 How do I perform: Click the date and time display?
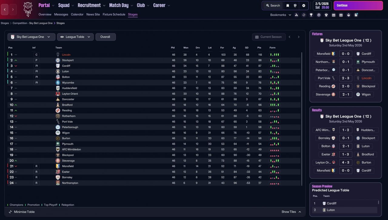pyautogui.click(x=321, y=5)
